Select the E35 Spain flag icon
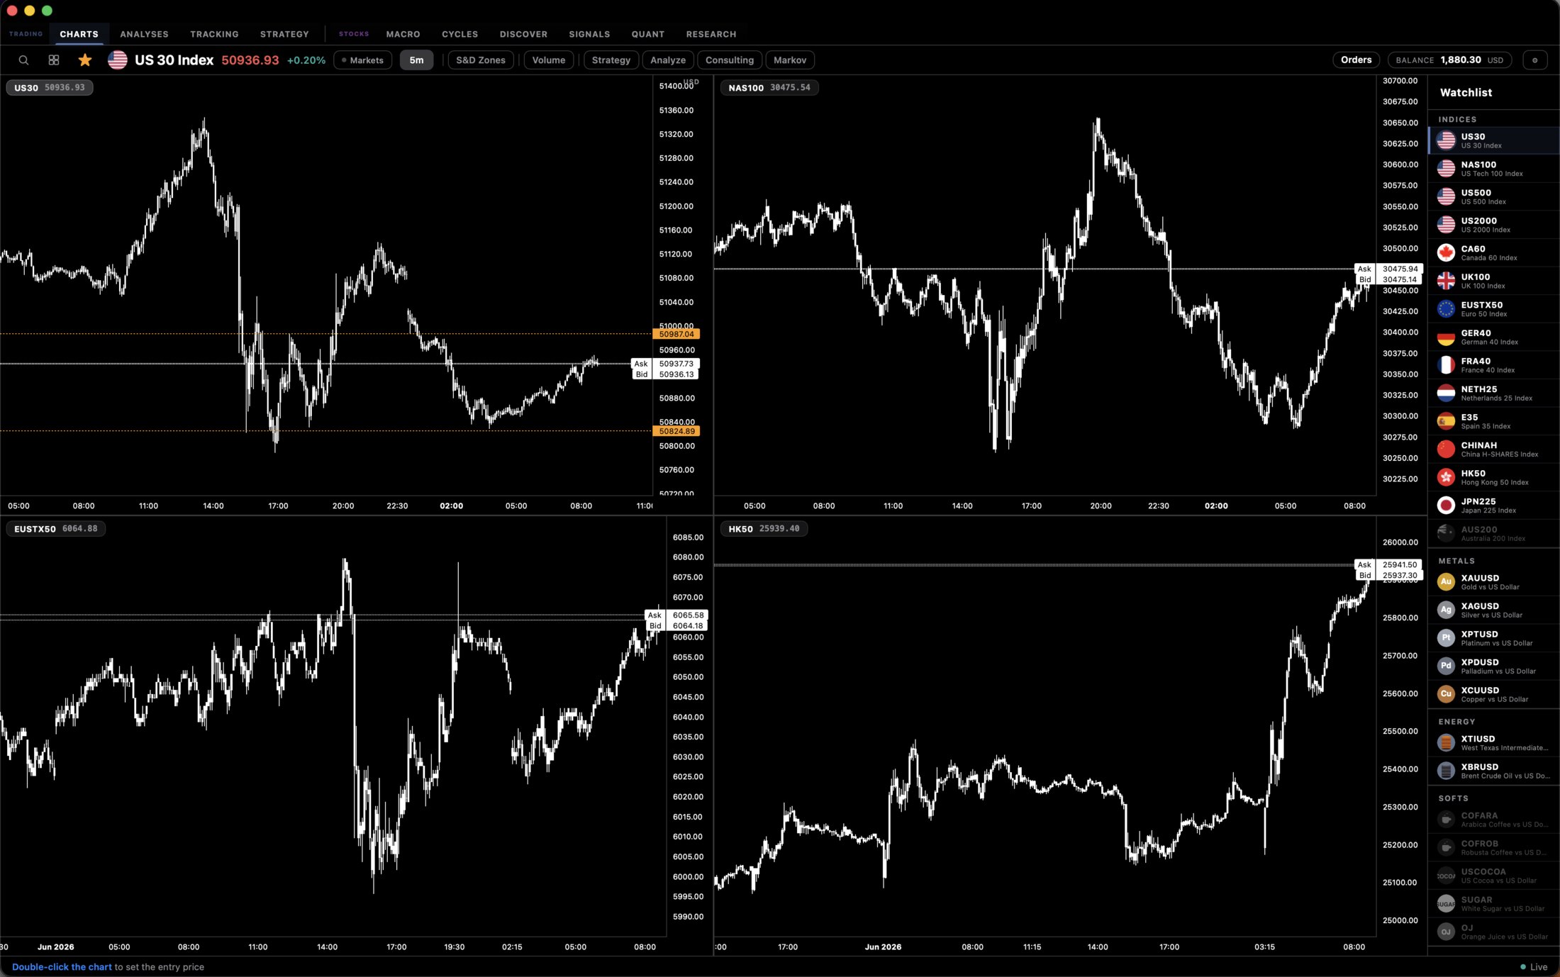Viewport: 1560px width, 977px height. (x=1446, y=421)
